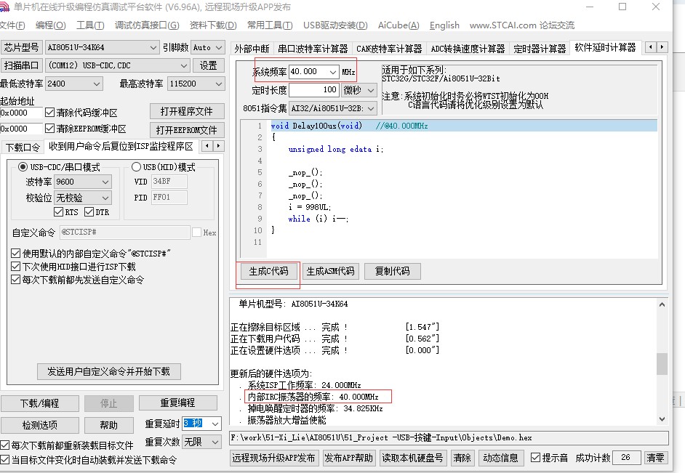Click output log scrollbar up arrow

pyautogui.click(x=662, y=304)
